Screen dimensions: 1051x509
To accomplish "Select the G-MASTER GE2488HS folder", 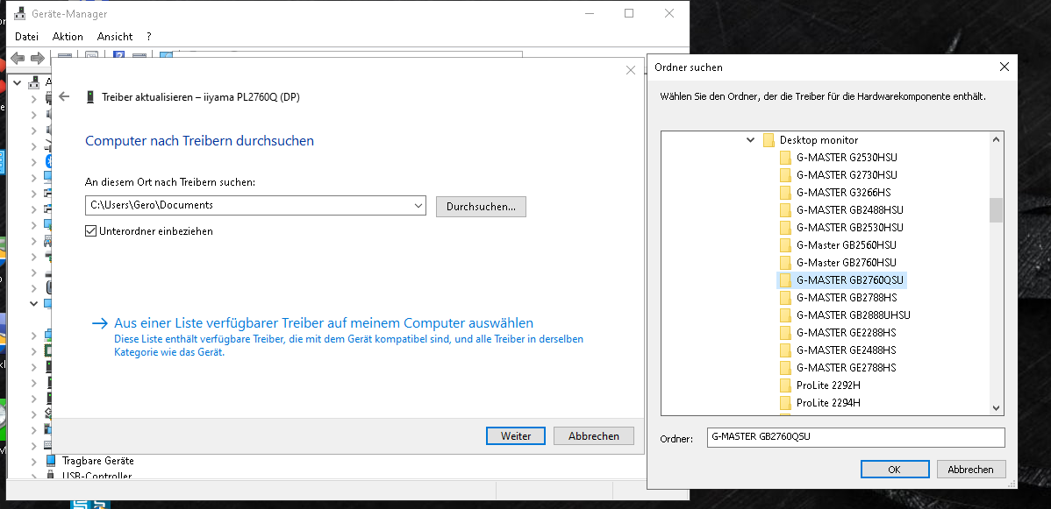I will 846,350.
